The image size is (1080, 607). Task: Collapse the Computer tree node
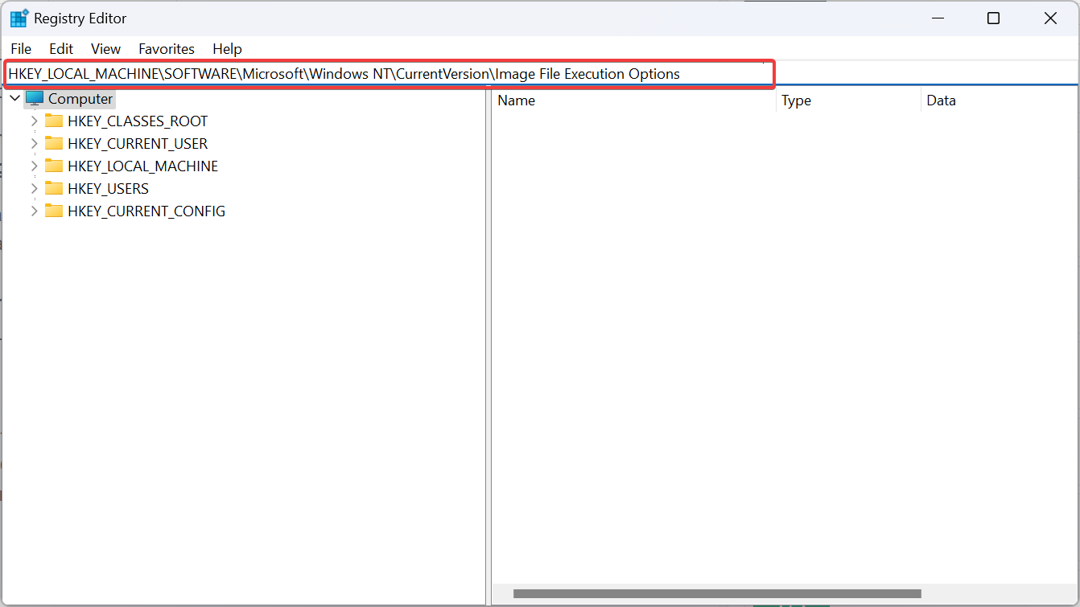point(14,98)
